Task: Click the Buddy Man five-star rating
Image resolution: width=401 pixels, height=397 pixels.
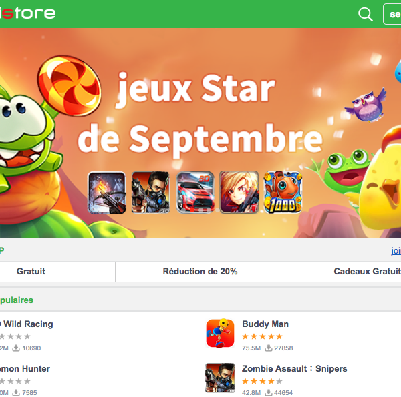Action: (262, 336)
